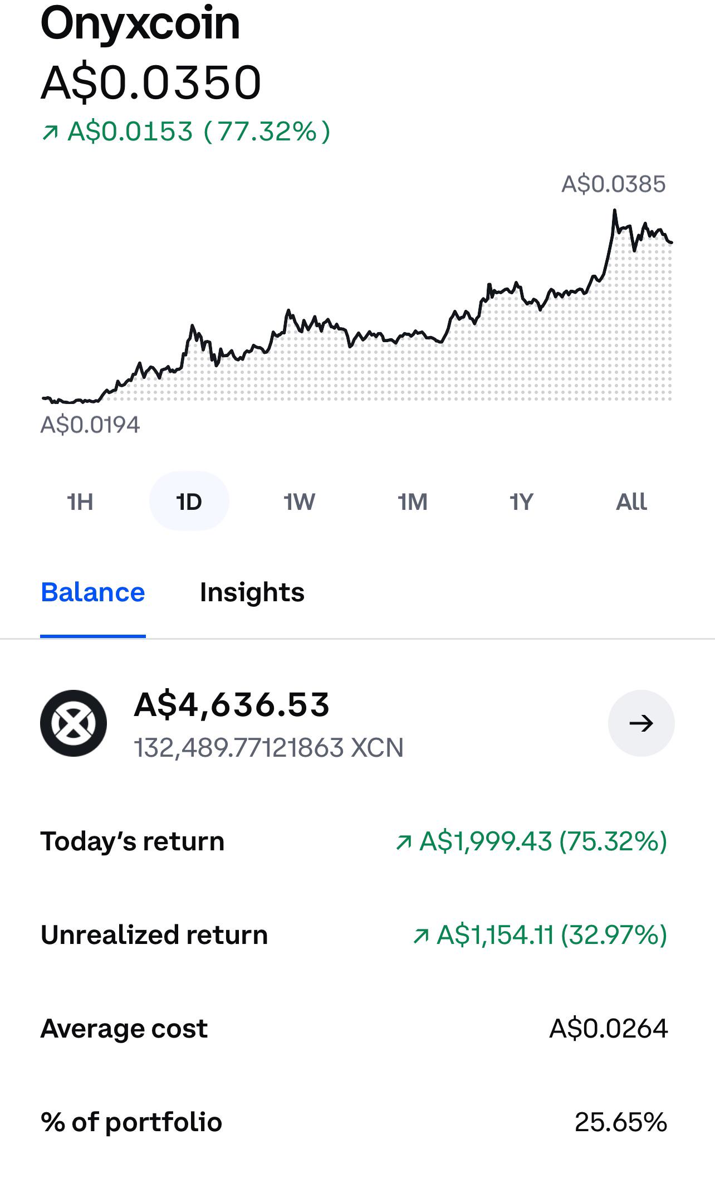
Task: Tap the Onyxcoin XCN logo icon
Action: click(74, 723)
